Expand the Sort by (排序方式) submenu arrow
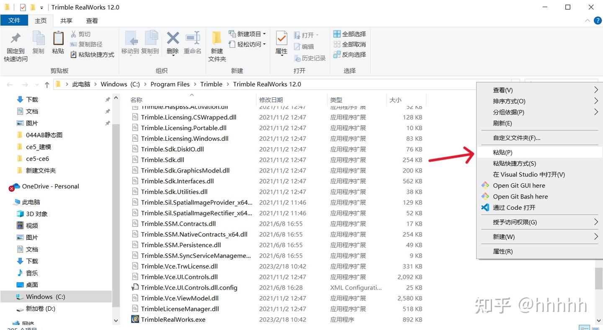 pos(596,101)
